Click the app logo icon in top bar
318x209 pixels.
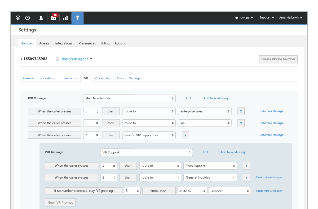(18, 18)
